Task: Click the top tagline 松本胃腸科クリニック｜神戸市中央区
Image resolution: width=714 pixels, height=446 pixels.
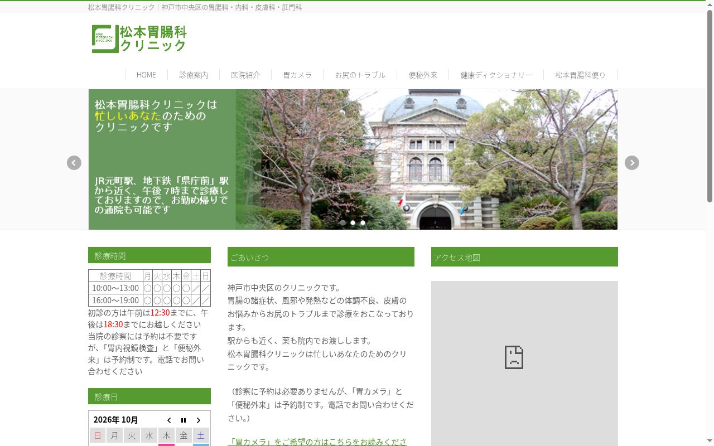Action: [195, 7]
